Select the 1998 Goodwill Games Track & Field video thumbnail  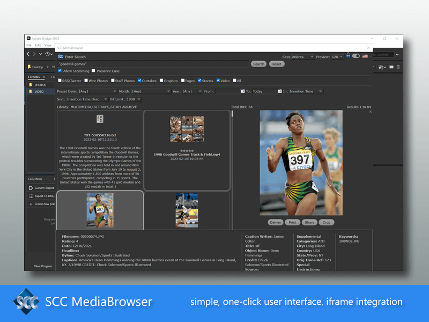point(187,129)
